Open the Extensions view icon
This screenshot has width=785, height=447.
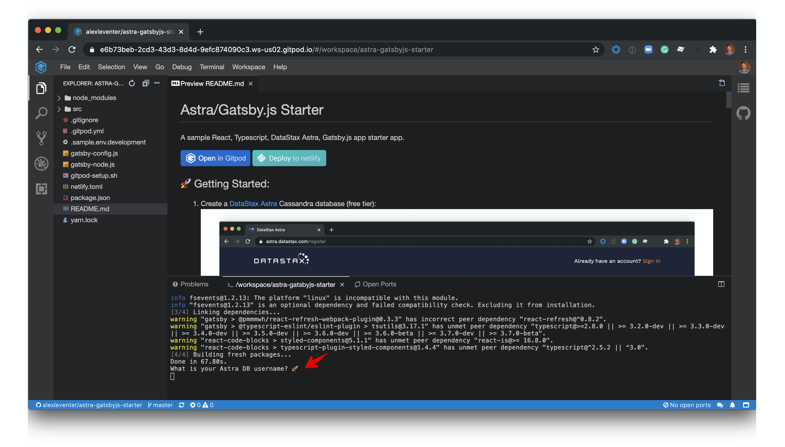tap(41, 189)
